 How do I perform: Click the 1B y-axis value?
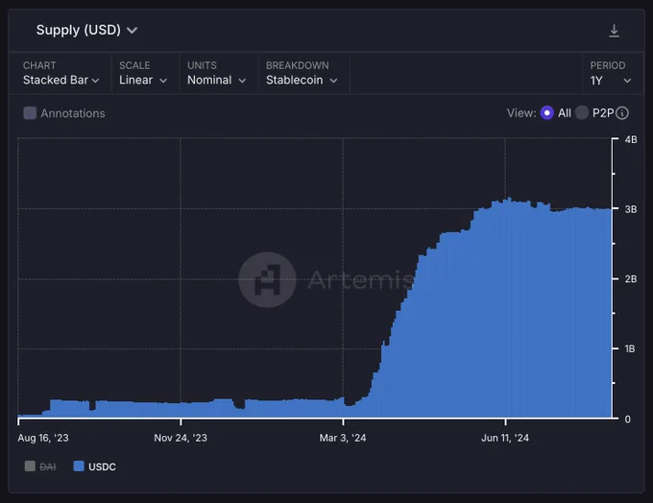(x=630, y=348)
